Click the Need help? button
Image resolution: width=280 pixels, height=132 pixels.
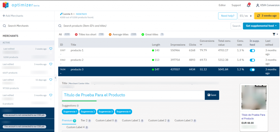(x=227, y=16)
